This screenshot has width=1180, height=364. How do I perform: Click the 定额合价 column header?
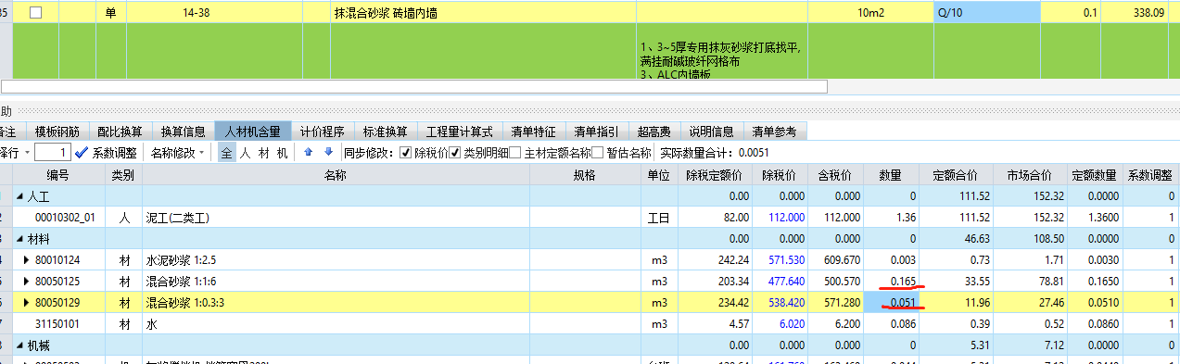956,175
